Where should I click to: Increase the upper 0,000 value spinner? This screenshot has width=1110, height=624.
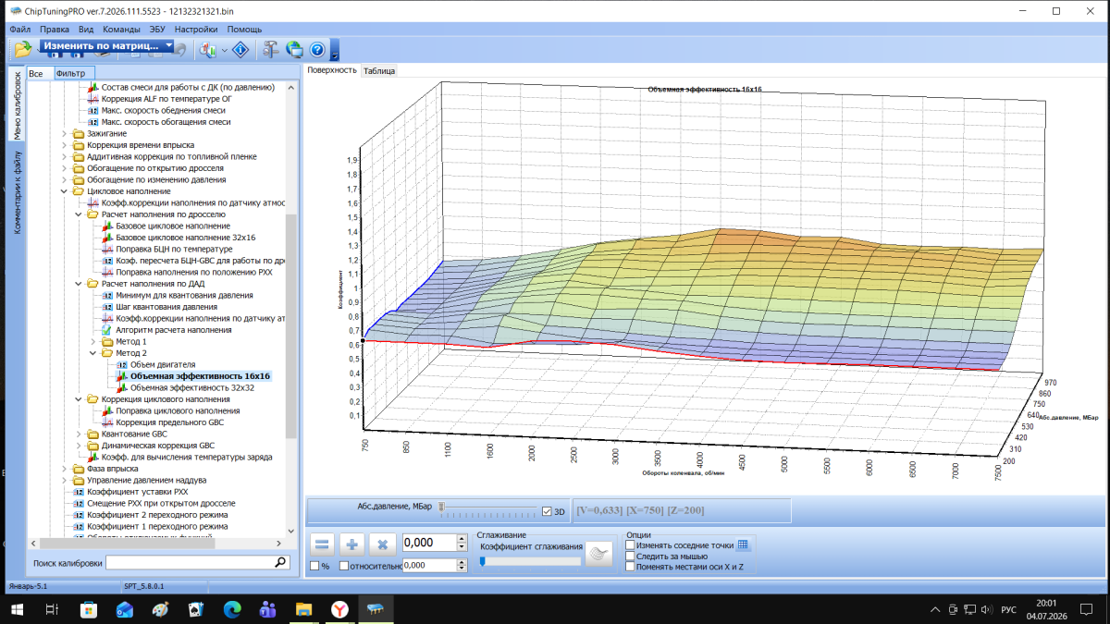pos(461,538)
